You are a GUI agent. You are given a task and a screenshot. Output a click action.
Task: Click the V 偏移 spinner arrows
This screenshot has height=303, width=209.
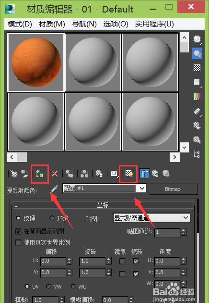point(70,273)
